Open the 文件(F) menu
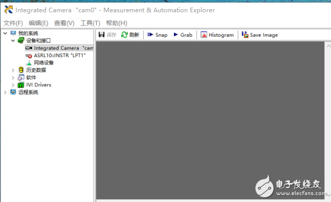This screenshot has width=331, height=202. (13, 23)
